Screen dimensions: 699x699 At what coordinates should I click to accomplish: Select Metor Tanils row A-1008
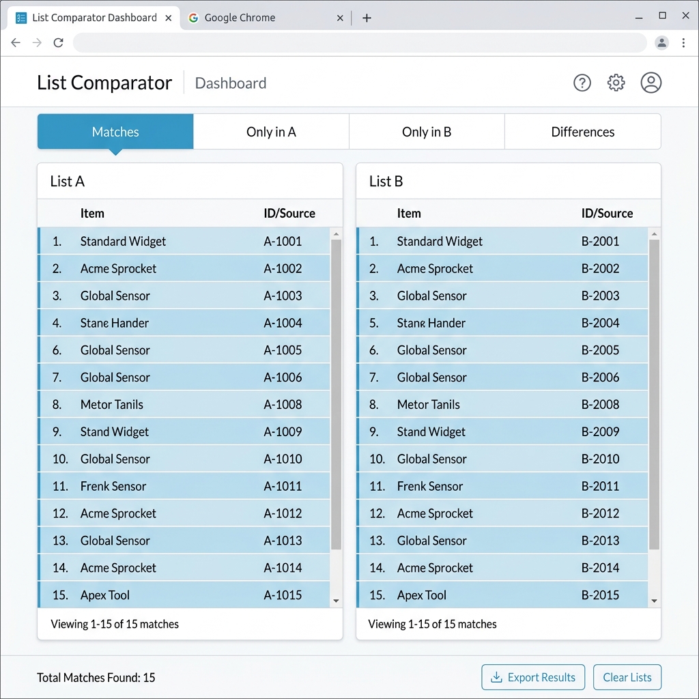184,404
